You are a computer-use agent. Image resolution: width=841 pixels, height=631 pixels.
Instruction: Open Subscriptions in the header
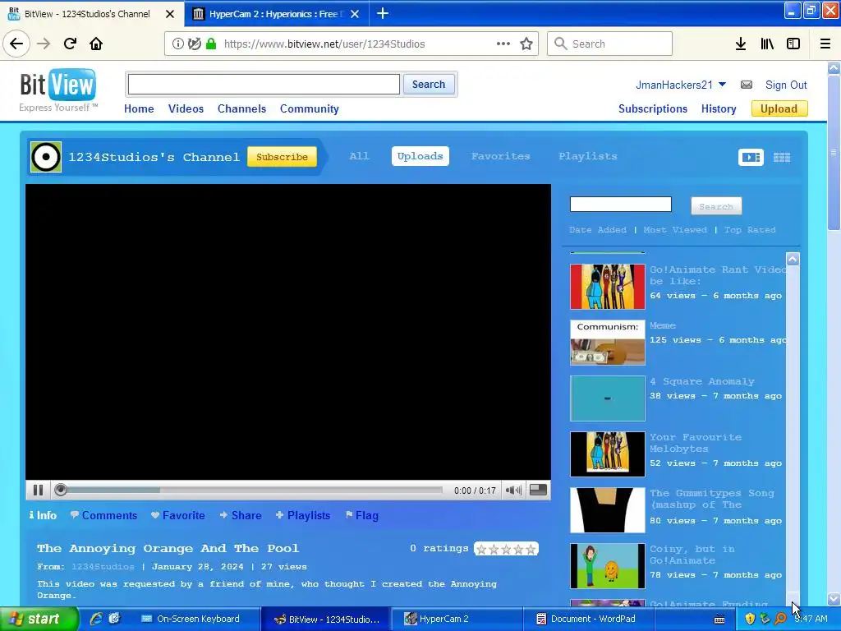(x=653, y=109)
